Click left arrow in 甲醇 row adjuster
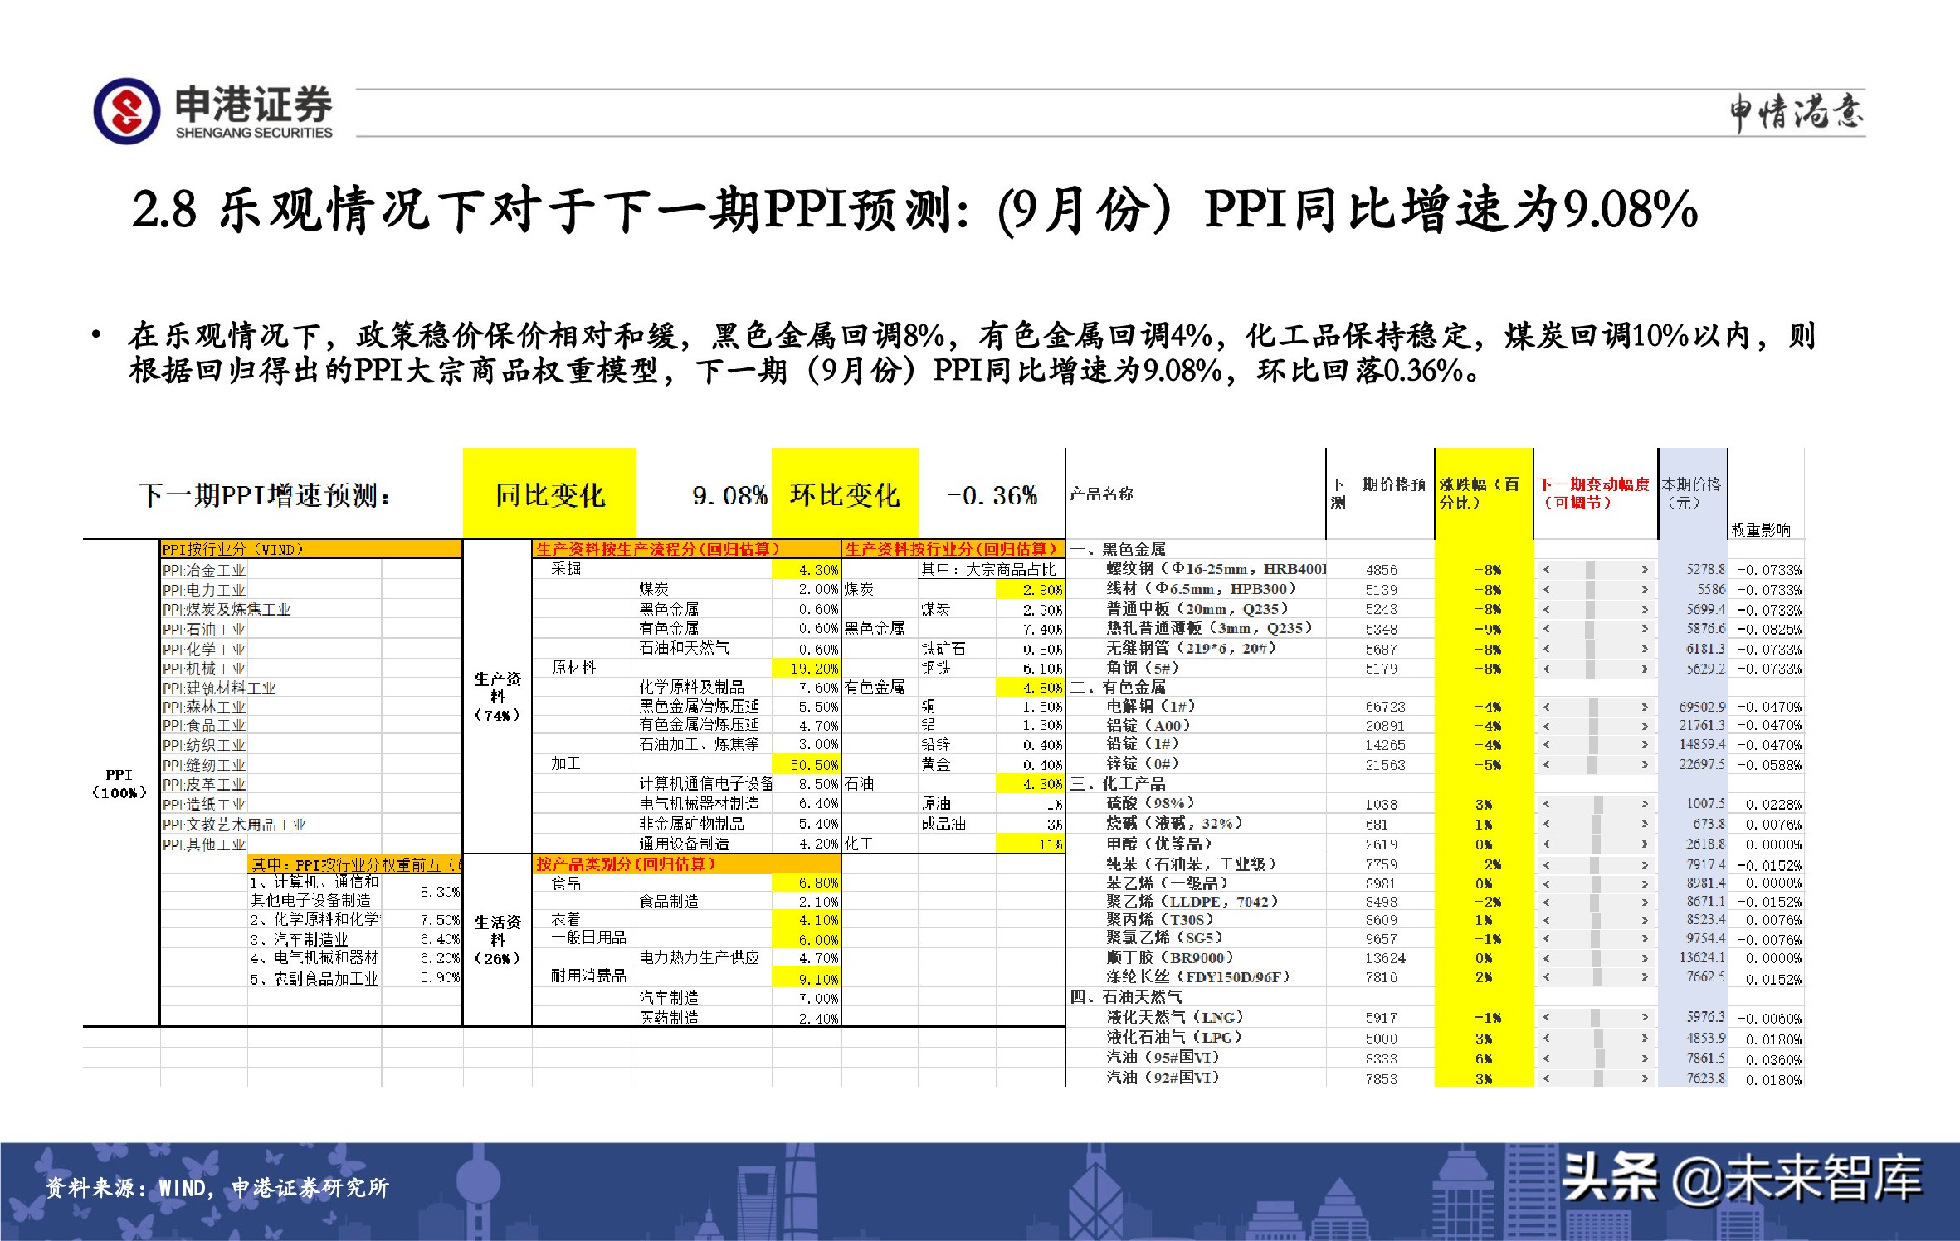The width and height of the screenshot is (1960, 1241). click(1547, 844)
